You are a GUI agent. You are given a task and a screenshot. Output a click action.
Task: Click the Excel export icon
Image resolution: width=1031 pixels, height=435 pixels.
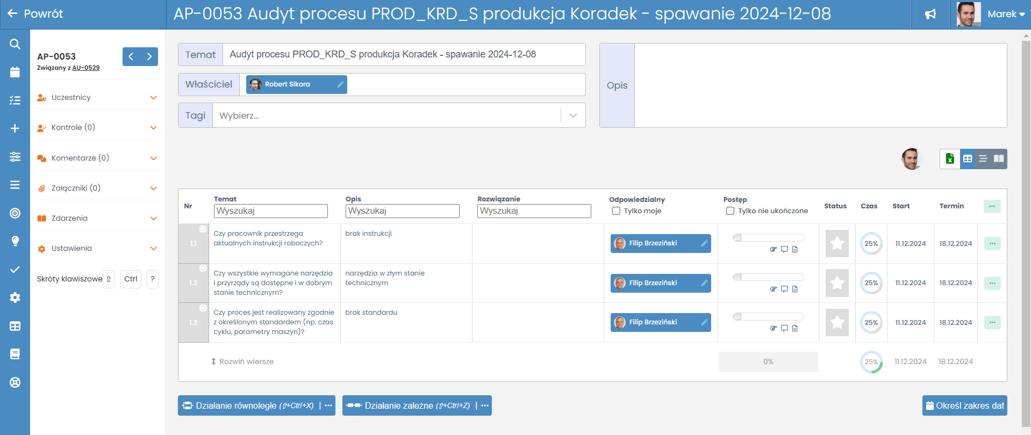[x=950, y=158]
